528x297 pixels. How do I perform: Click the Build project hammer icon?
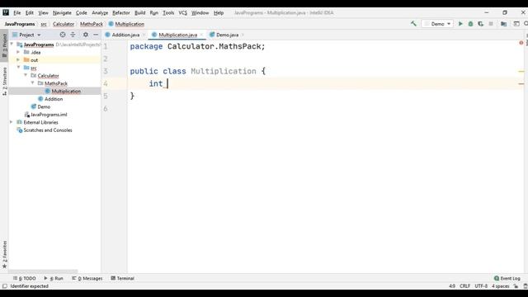pyautogui.click(x=413, y=24)
